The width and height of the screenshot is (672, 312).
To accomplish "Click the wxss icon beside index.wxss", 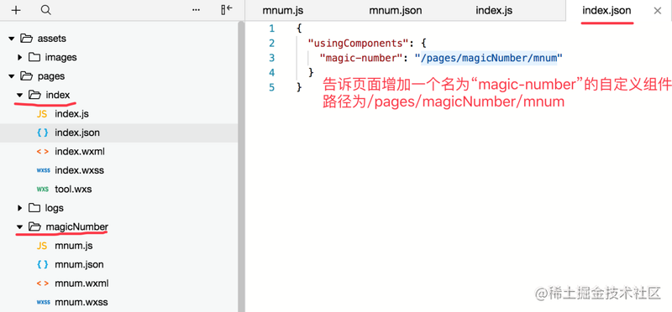I will (x=44, y=170).
